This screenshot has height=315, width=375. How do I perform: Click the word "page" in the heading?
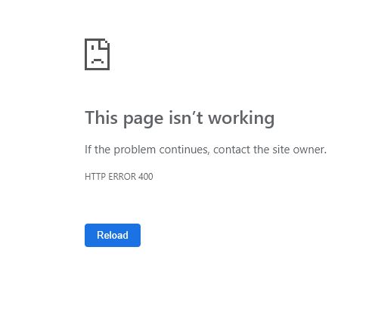coord(143,120)
